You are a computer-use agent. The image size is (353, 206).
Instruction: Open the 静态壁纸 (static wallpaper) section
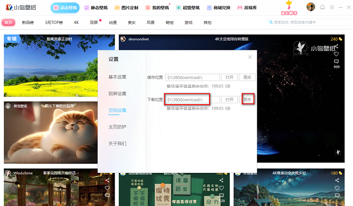tap(96, 8)
